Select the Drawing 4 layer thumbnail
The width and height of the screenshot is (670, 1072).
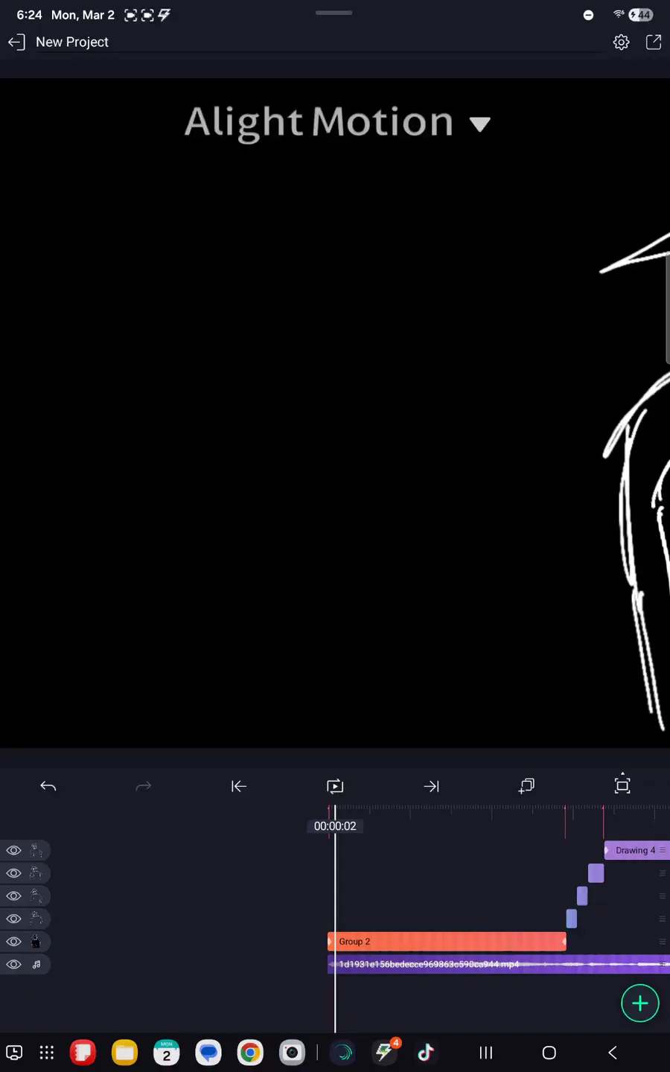pyautogui.click(x=36, y=850)
